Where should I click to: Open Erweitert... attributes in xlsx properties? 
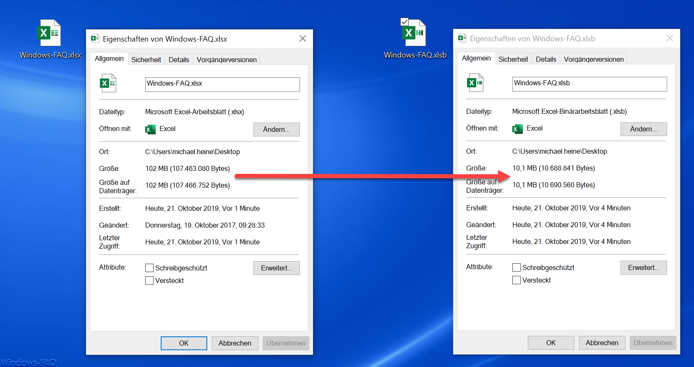coord(277,268)
